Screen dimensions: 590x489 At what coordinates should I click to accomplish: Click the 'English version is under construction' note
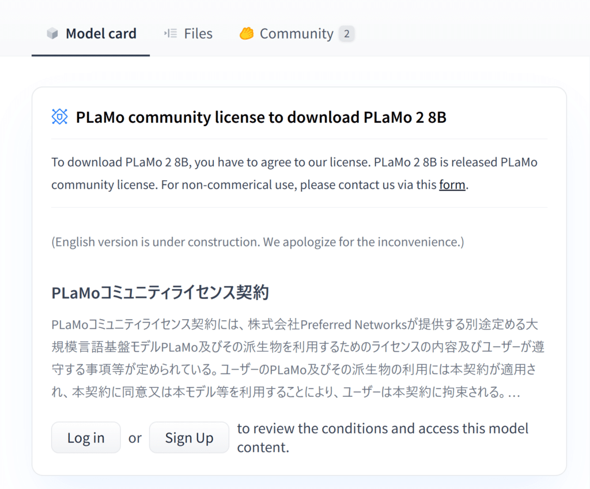258,242
